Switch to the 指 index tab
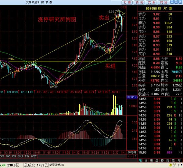 (168, 160)
